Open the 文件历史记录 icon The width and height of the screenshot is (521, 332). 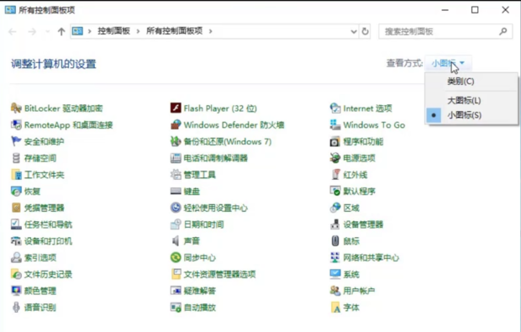[x=16, y=274]
